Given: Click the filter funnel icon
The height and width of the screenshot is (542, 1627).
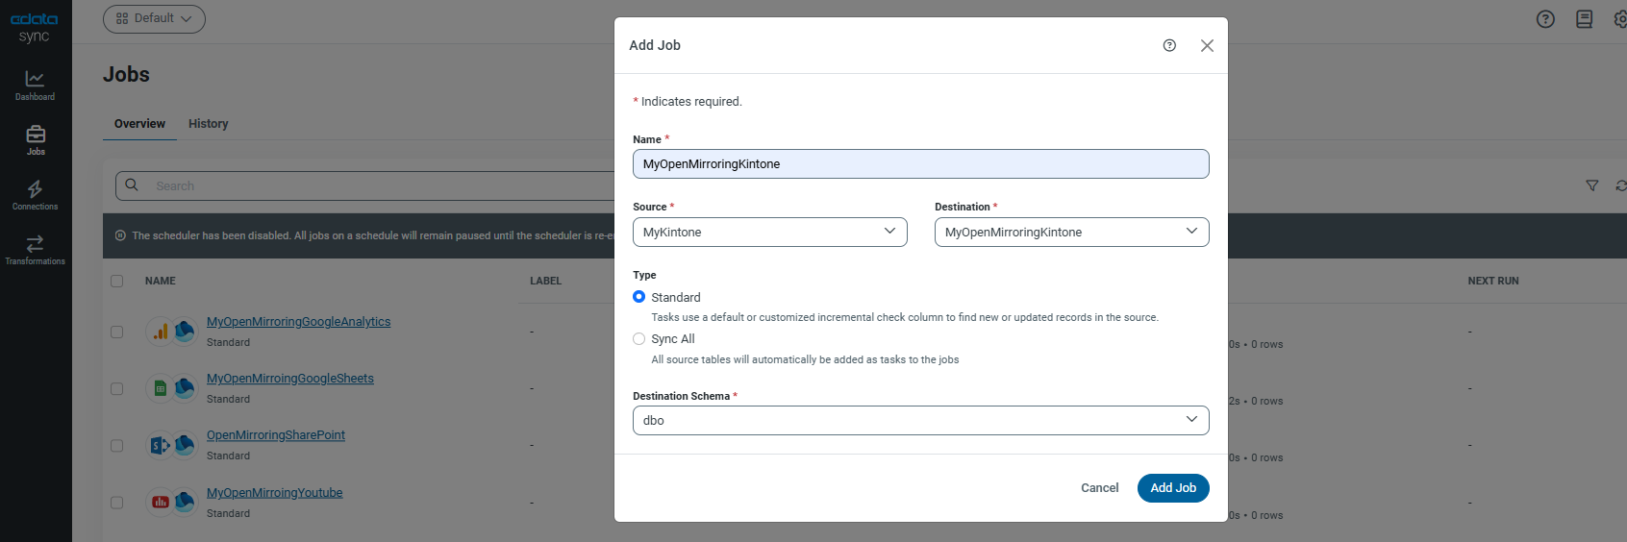Looking at the screenshot, I should coord(1591,185).
